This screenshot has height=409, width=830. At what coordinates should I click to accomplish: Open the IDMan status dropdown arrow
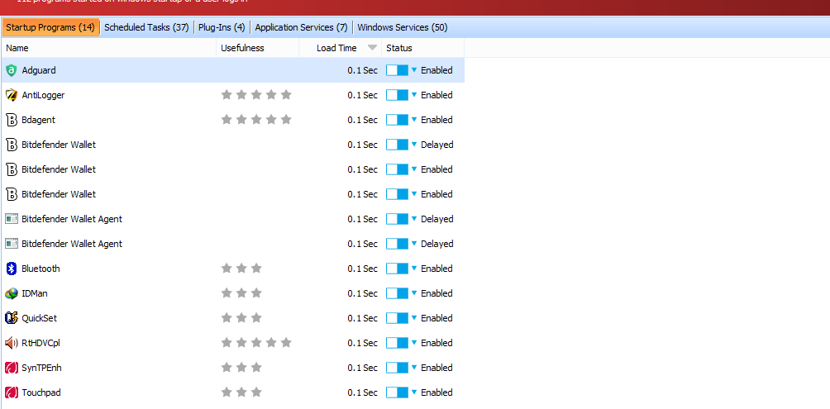(414, 292)
